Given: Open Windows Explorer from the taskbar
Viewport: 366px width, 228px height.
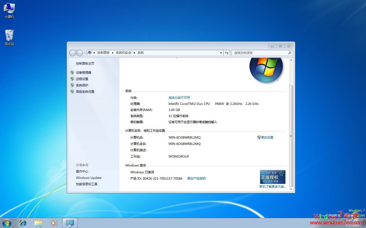Looking at the screenshot, I should point(38,223).
